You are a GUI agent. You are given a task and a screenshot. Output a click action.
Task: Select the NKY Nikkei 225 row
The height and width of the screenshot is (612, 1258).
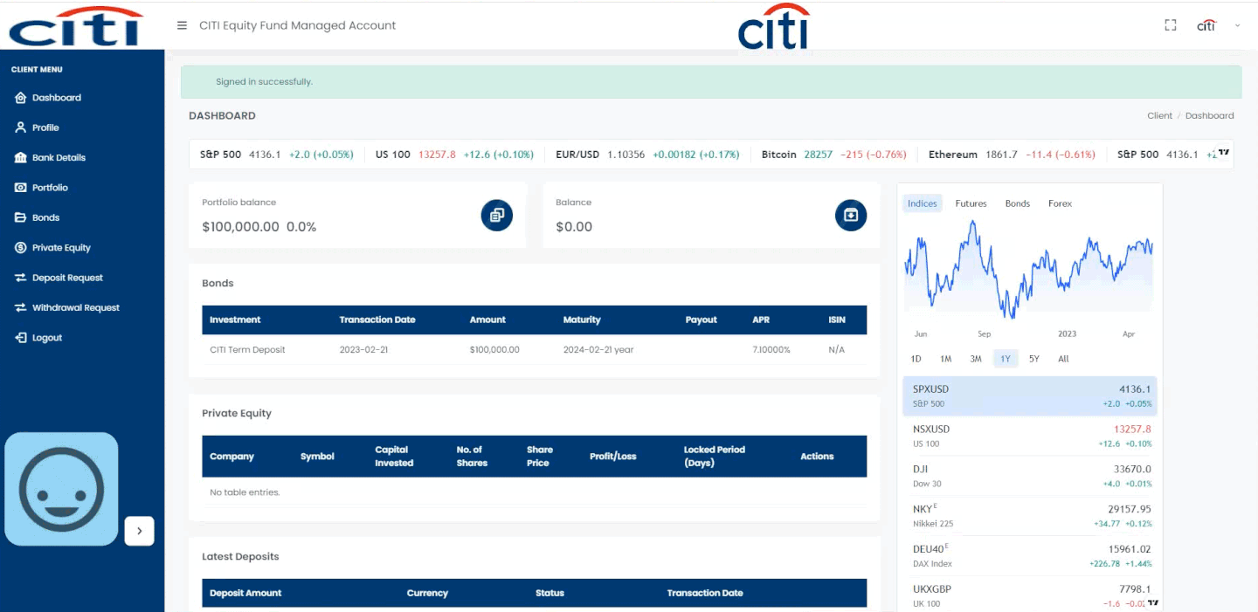[1030, 516]
